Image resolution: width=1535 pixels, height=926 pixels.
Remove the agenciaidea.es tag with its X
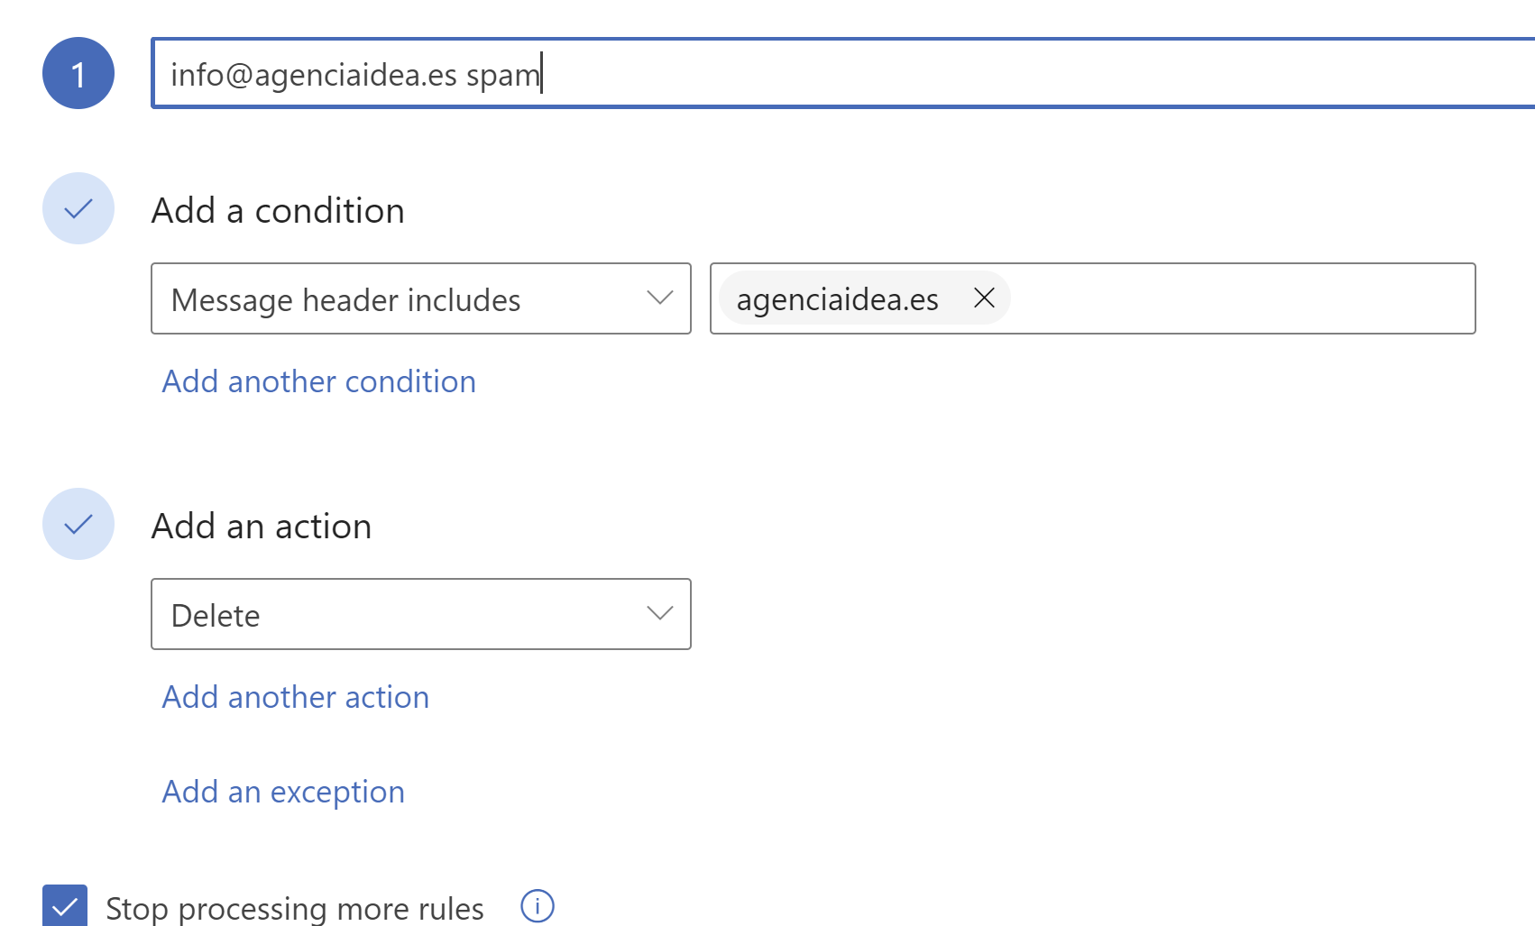[984, 298]
